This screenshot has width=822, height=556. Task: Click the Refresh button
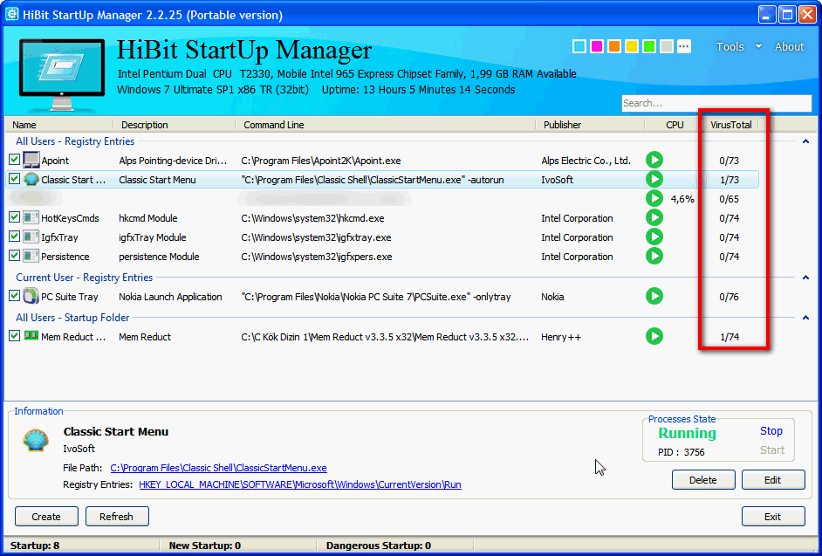tap(116, 517)
